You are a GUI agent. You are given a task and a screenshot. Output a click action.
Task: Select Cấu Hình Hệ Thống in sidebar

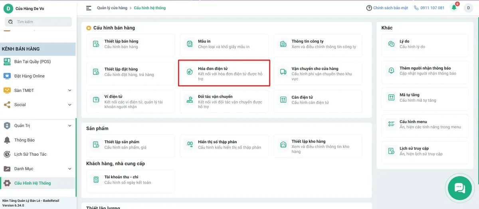pyautogui.click(x=38, y=183)
